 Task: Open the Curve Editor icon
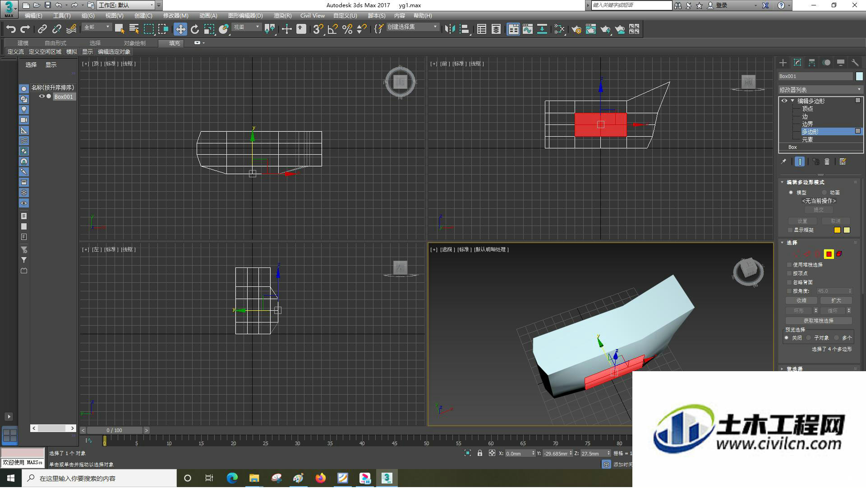528,29
